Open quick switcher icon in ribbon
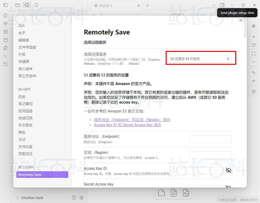Image resolution: width=260 pixels, height=203 pixels. click(x=6, y=15)
